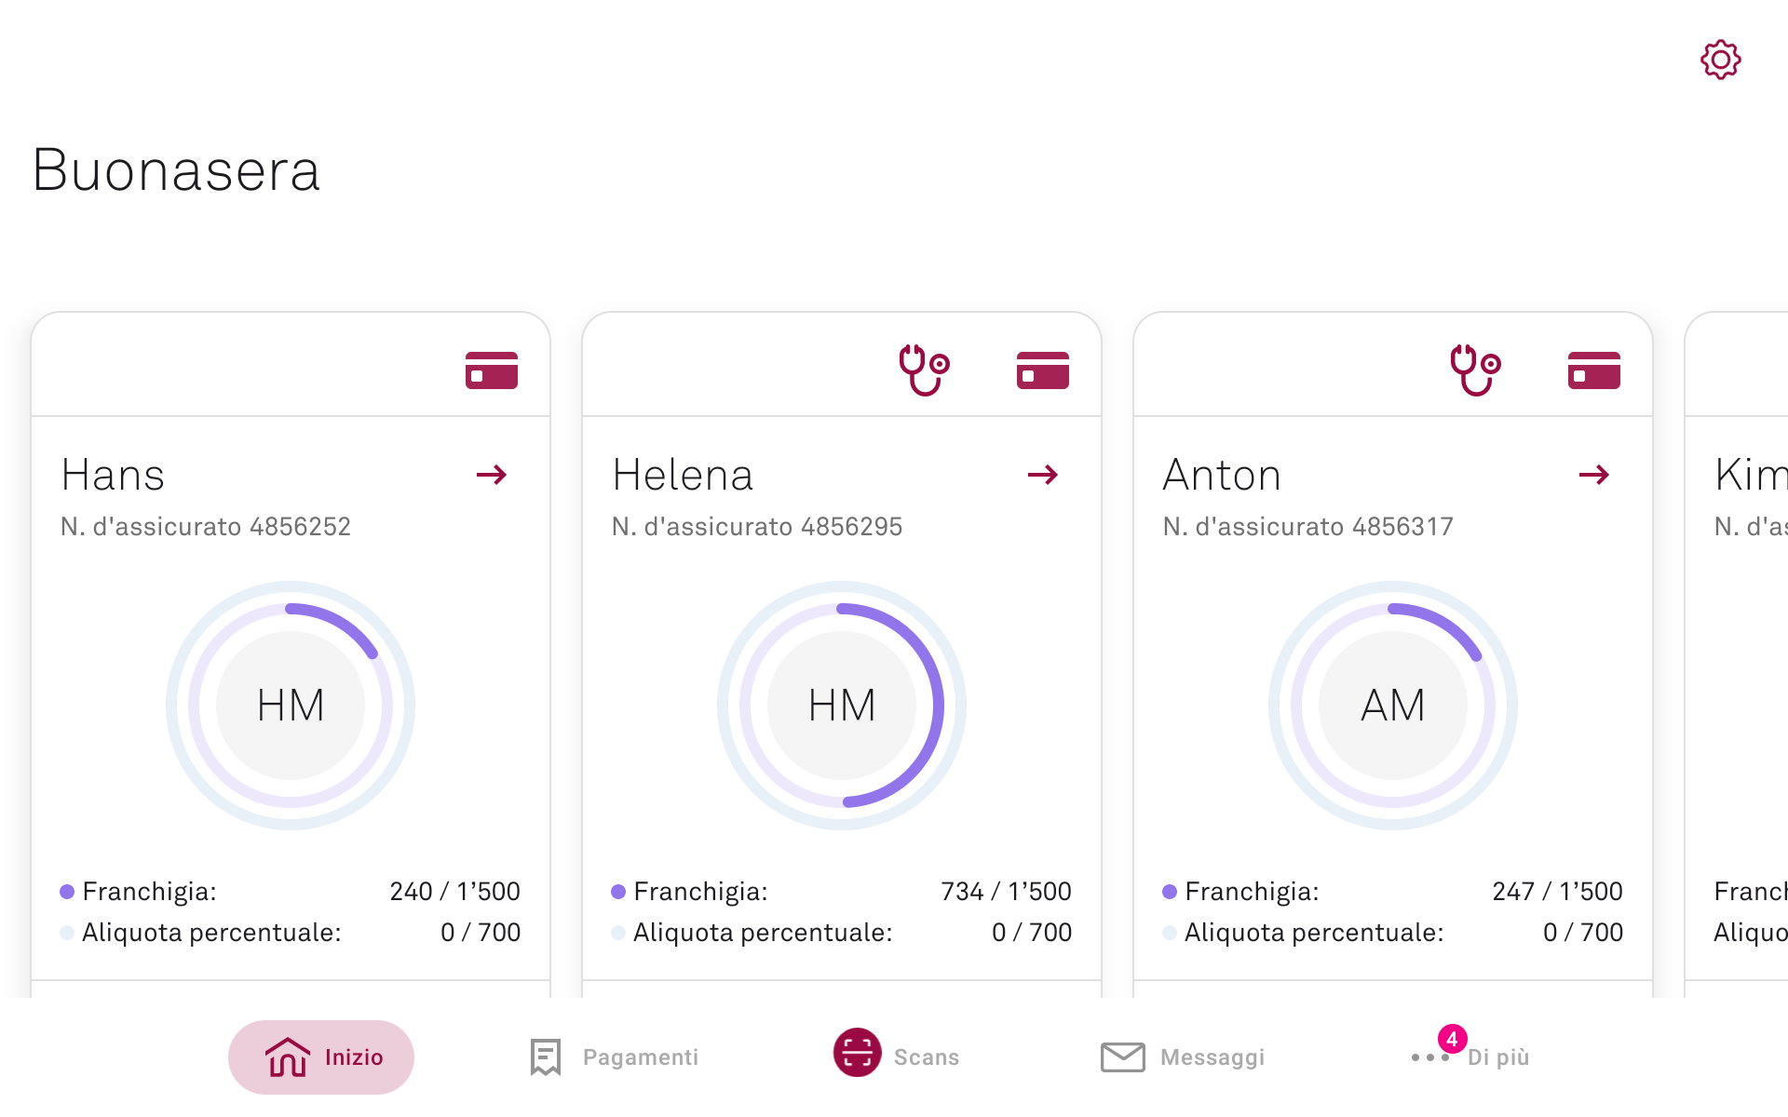Open settings gear icon
Viewport: 1788px width, 1117px height.
click(x=1720, y=60)
